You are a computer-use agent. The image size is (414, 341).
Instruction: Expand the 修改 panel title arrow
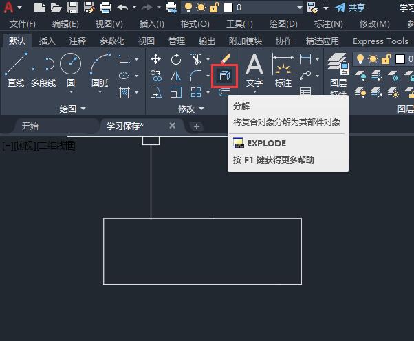pos(201,109)
